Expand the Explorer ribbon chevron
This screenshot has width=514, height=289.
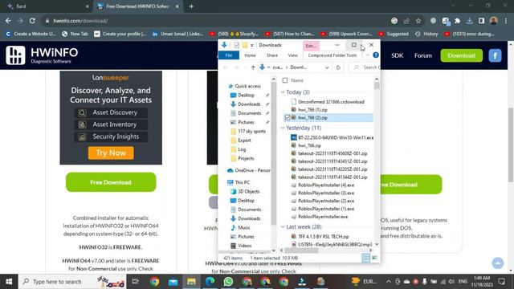coord(368,55)
